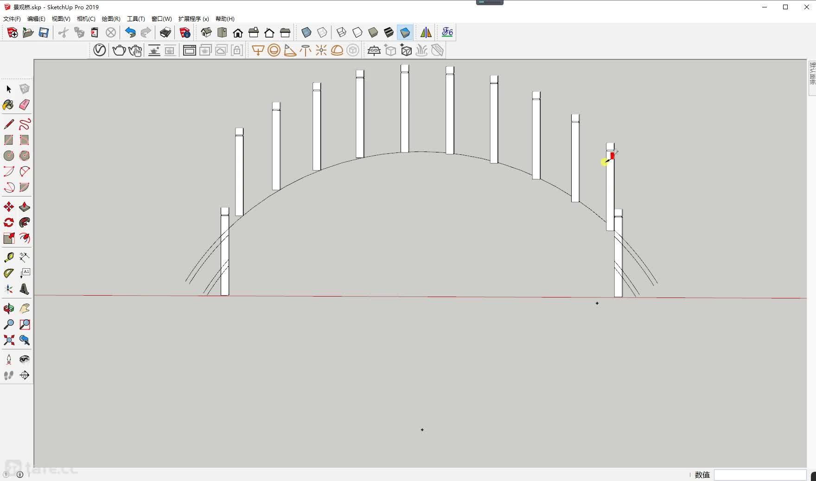
Task: Activate the Move tool
Action: pos(9,207)
